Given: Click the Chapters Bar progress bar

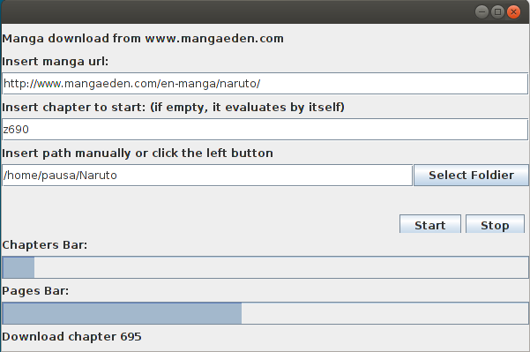Looking at the screenshot, I should 265,267.
